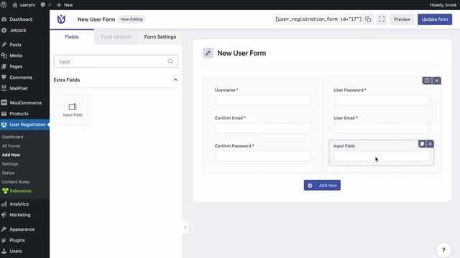
Task: Click the New content button in admin bar
Action: (65, 5)
